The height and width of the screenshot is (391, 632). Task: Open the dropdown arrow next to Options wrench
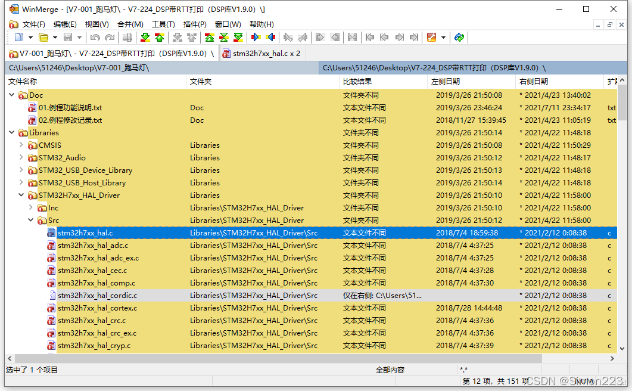click(443, 38)
